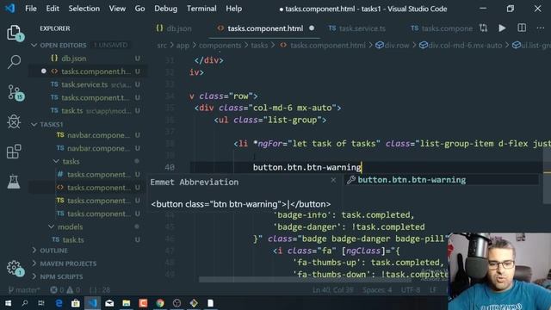Launch Microsoft Edge from the taskbar
The width and height of the screenshot is (551, 310).
pos(59,303)
